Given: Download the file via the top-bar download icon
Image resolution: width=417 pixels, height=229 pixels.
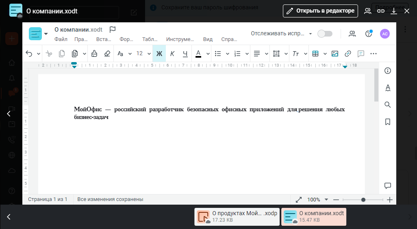Looking at the screenshot, I should pos(393,11).
